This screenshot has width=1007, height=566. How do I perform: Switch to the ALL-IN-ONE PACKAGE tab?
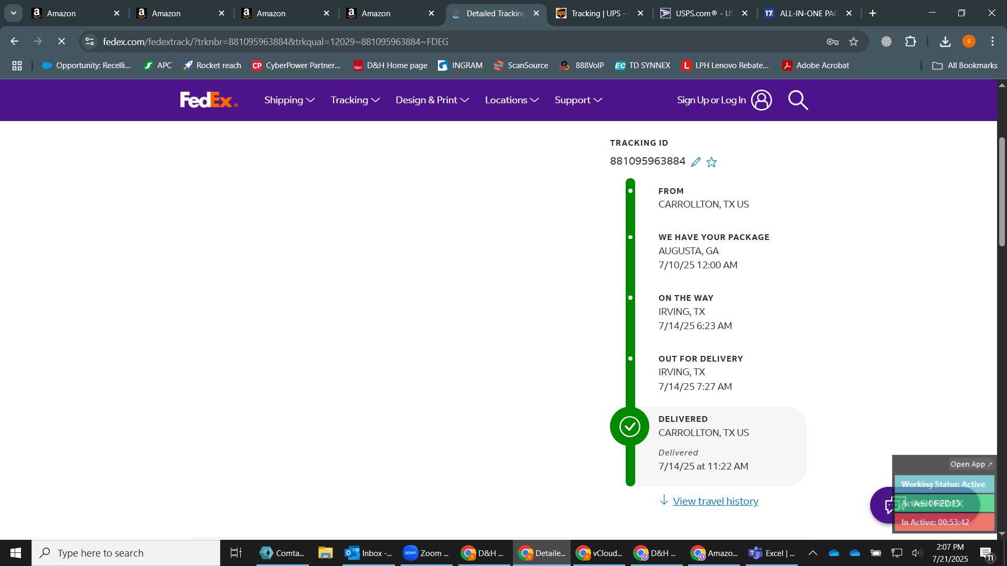(808, 13)
